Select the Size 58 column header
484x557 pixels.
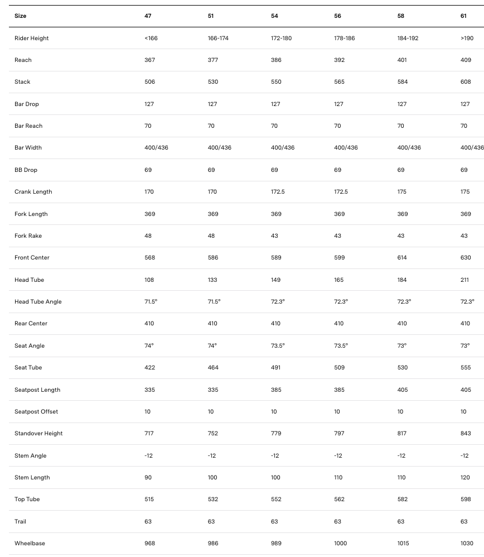(x=401, y=16)
